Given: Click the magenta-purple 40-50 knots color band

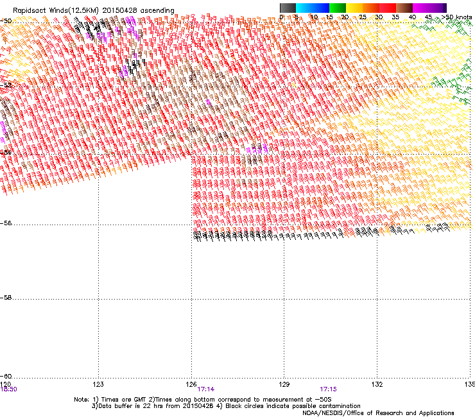Looking at the screenshot, I should (x=429, y=8).
